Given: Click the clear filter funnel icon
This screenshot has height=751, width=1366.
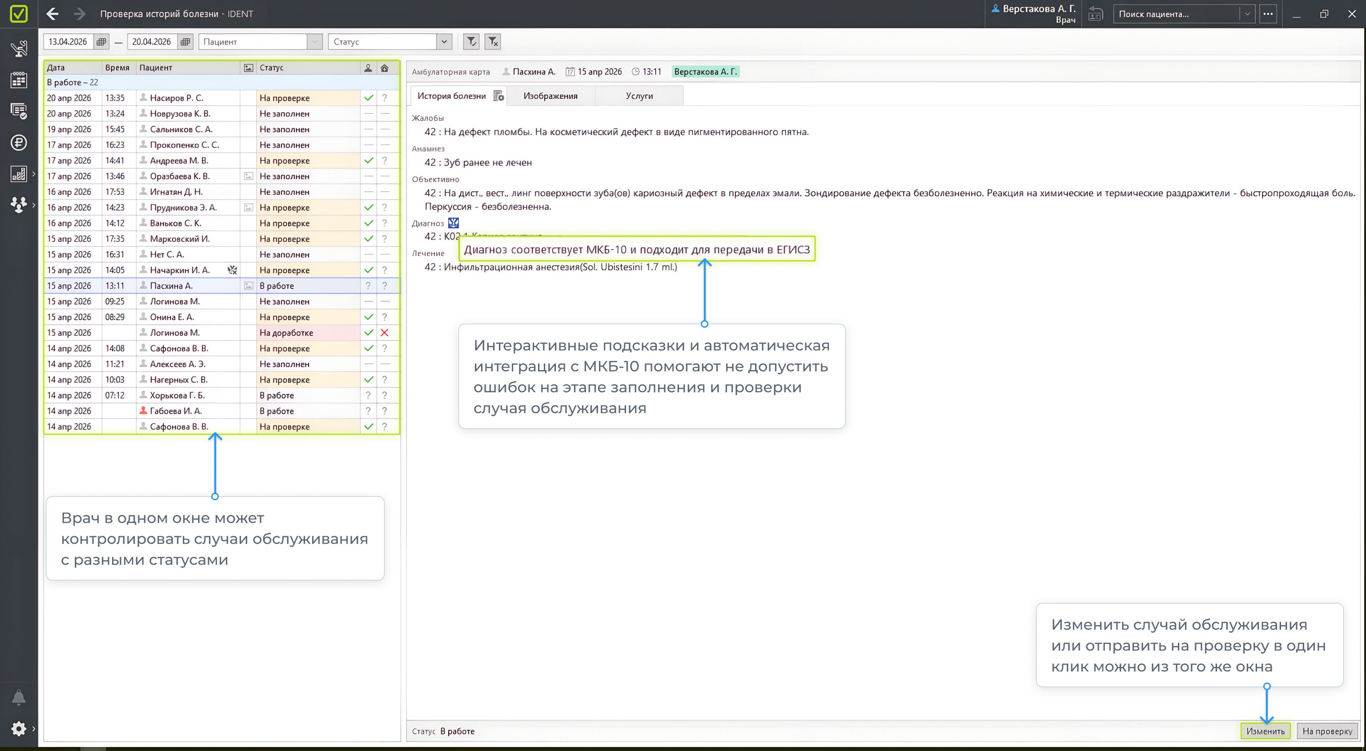Looking at the screenshot, I should [x=493, y=41].
